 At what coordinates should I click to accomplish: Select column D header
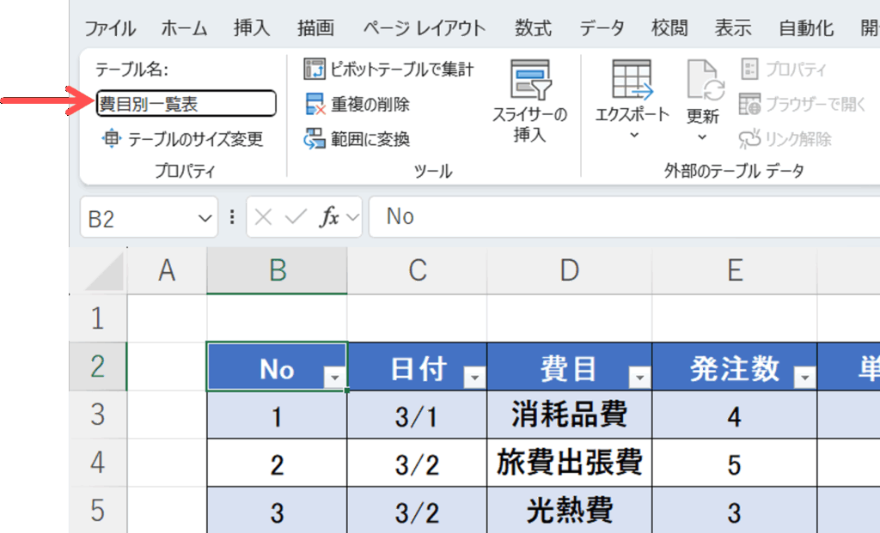point(569,271)
